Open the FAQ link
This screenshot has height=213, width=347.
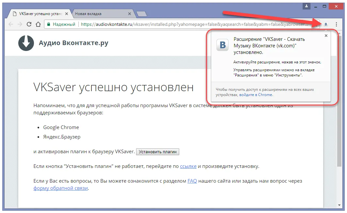tap(192, 181)
